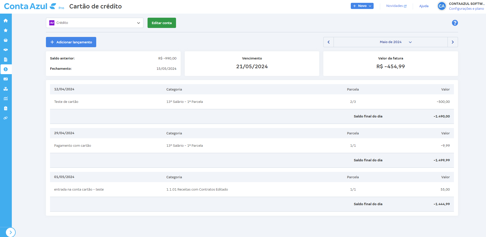The width and height of the screenshot is (486, 237).
Task: Open the shopping basket icon in sidebar
Action: pyautogui.click(x=6, y=40)
